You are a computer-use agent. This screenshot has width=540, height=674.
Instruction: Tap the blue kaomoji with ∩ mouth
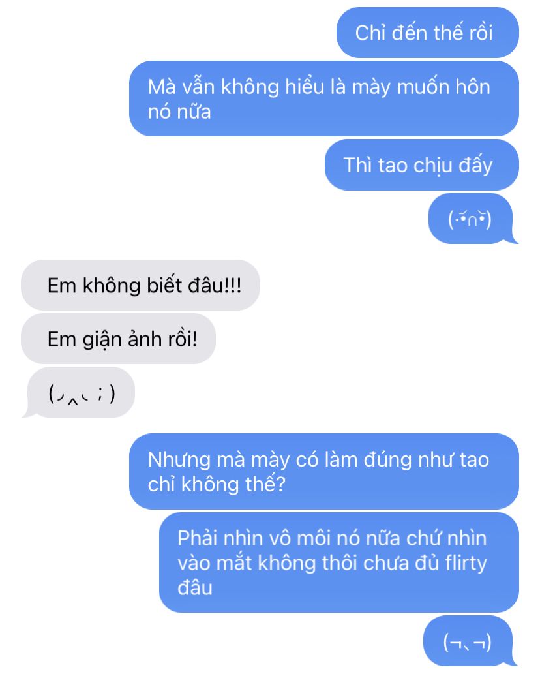click(473, 219)
